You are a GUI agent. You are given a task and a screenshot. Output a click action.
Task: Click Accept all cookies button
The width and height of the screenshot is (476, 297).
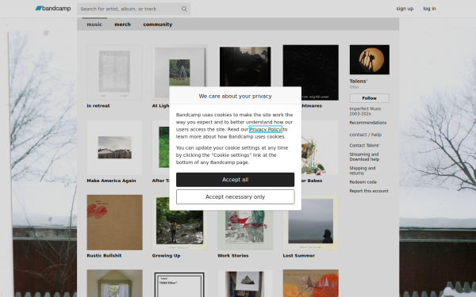pos(236,180)
